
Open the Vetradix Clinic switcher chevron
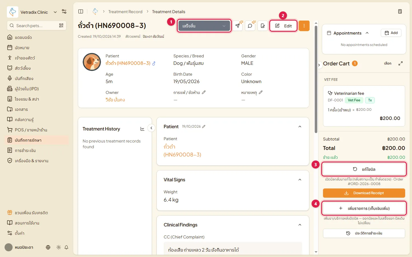pos(55,12)
